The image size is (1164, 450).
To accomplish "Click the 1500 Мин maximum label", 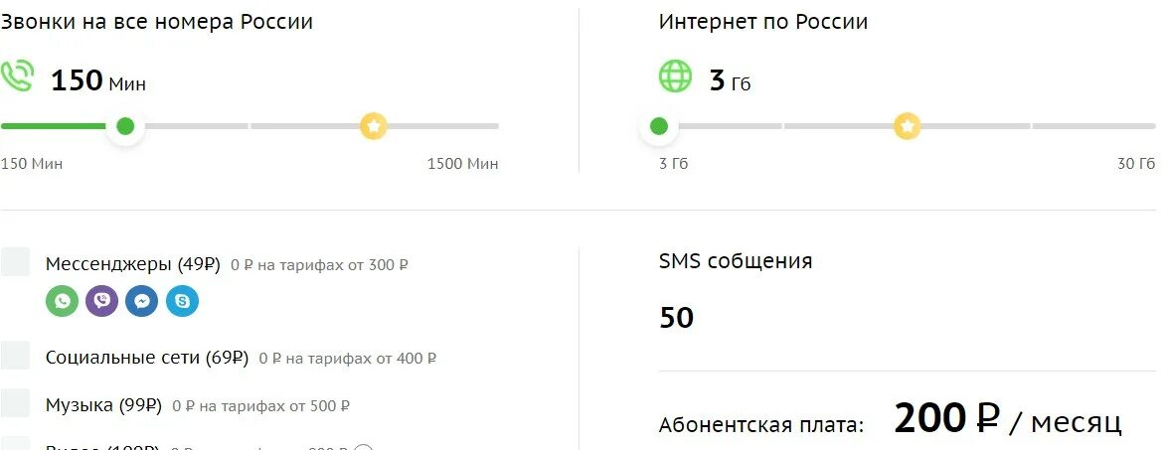I will (463, 164).
